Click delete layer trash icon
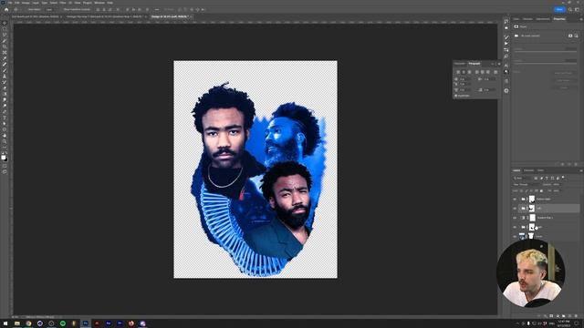This screenshot has height=328, width=584. point(576,316)
